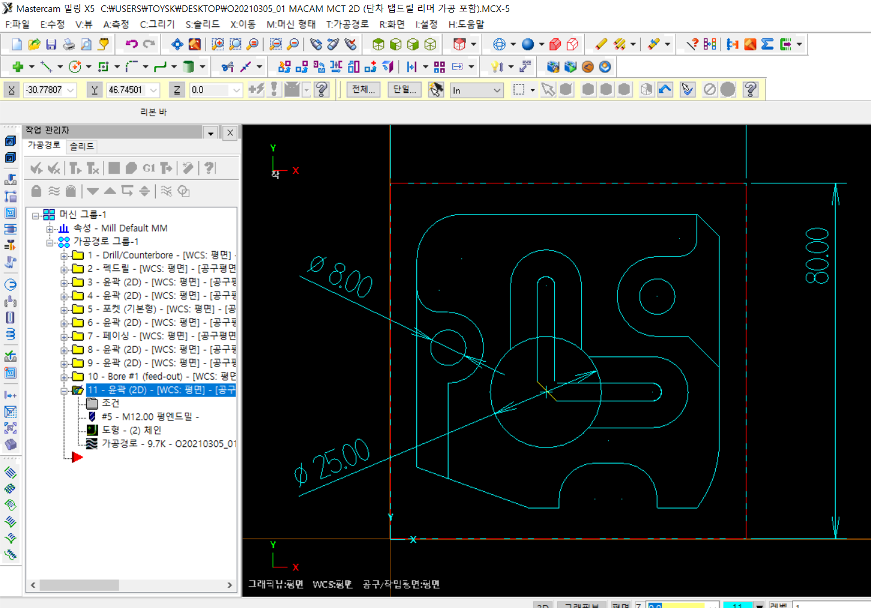Click the trim scissors icon
This screenshot has height=608, width=871.
228,67
